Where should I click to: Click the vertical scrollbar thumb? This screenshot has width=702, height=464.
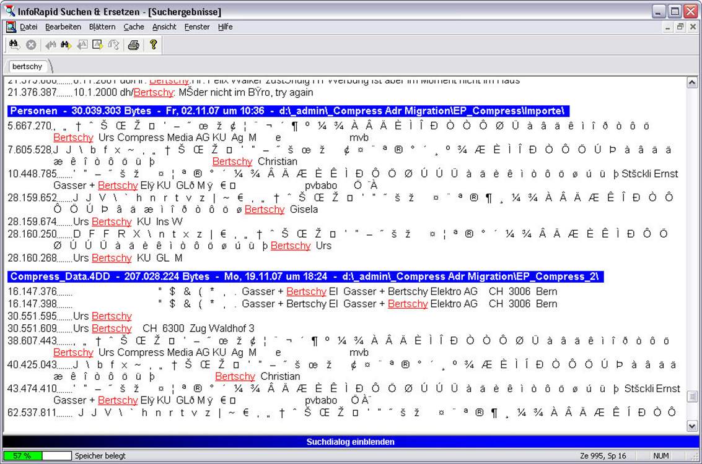point(691,396)
